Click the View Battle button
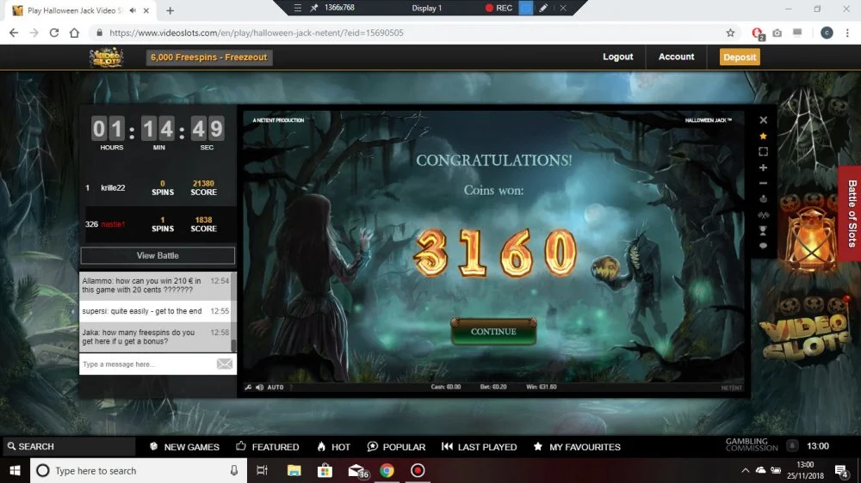 click(x=158, y=255)
